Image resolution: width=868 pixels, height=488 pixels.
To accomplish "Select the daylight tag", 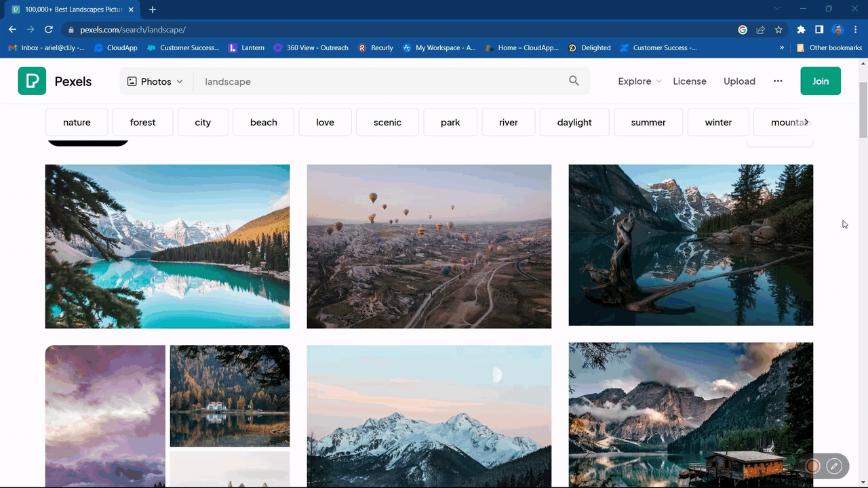I will [574, 122].
